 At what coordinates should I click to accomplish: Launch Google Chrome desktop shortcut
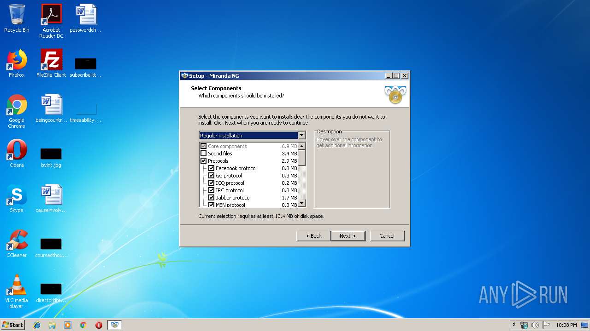[17, 111]
